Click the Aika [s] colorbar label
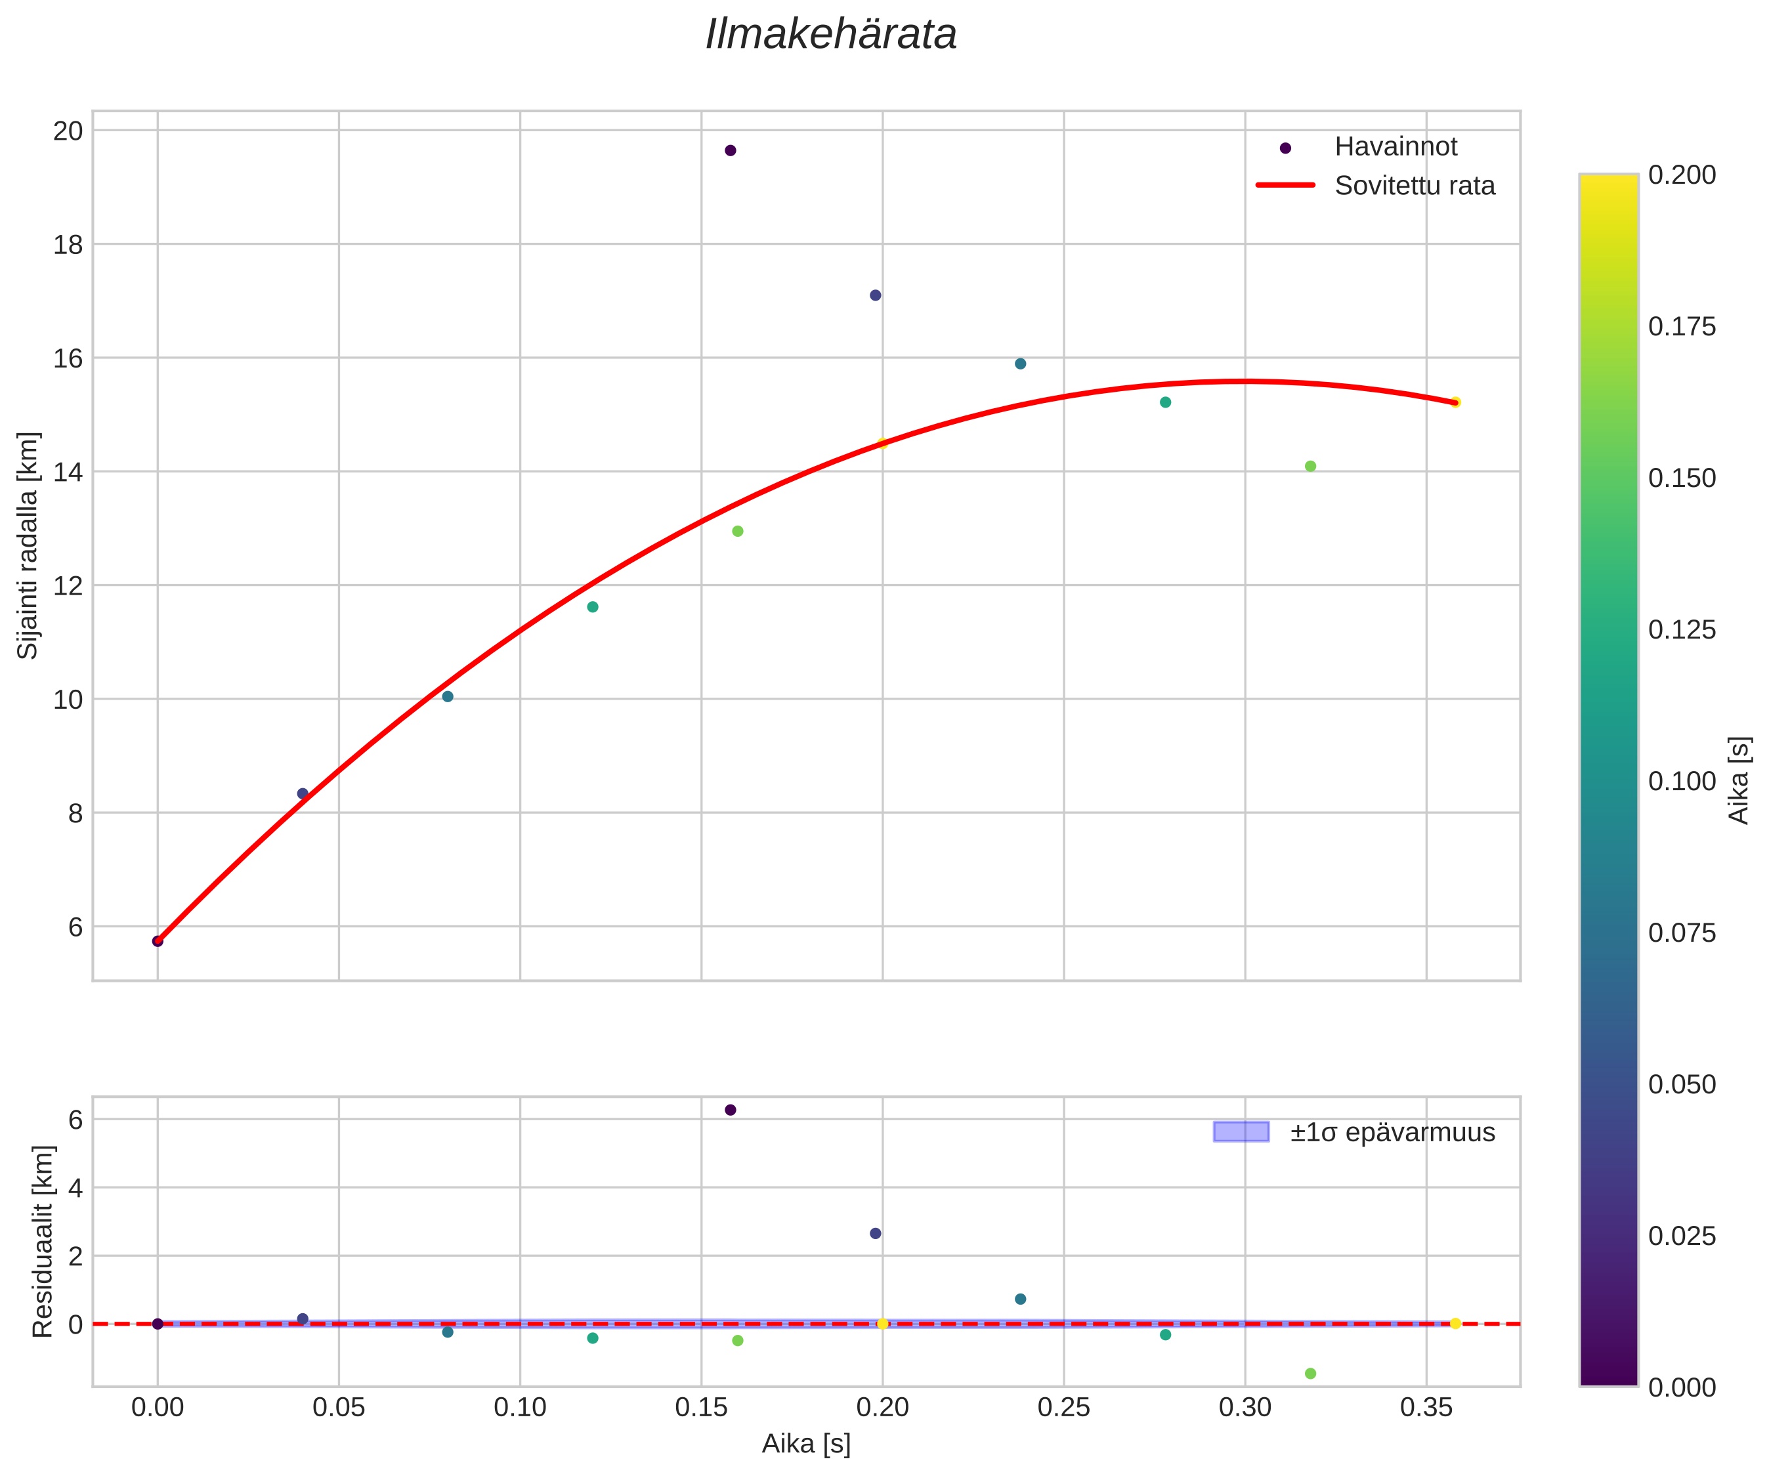 [1739, 781]
